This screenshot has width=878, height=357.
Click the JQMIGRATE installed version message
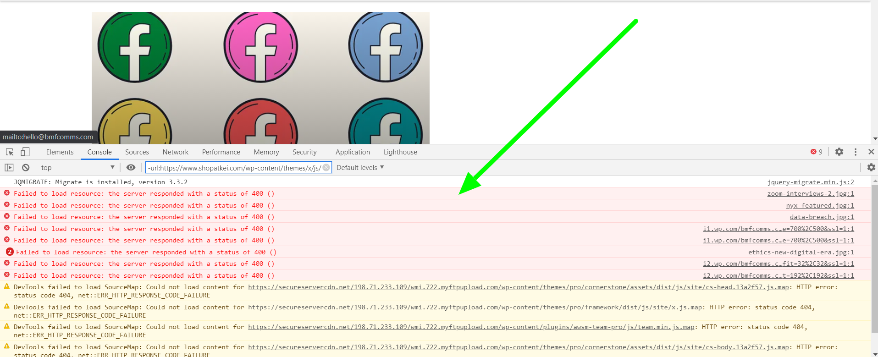101,182
